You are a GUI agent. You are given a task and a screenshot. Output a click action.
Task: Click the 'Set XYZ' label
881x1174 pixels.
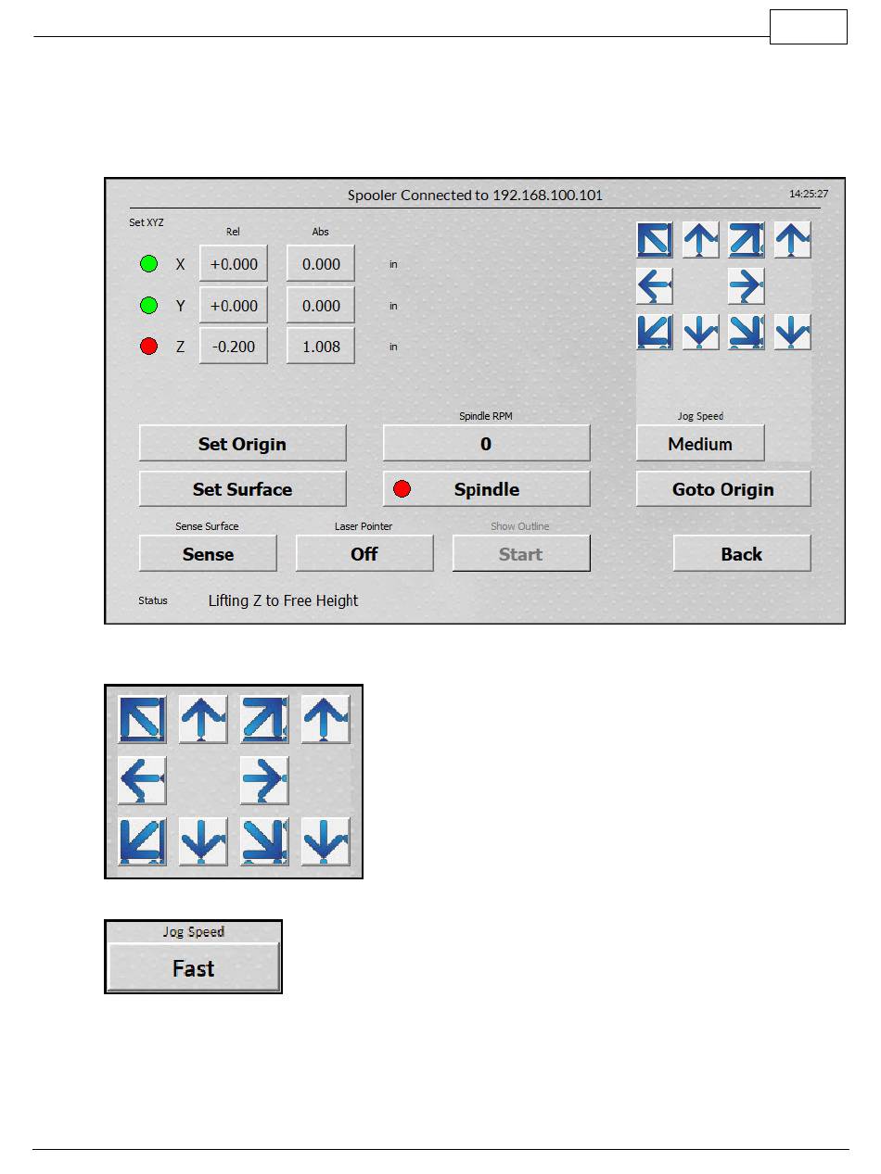(x=147, y=222)
